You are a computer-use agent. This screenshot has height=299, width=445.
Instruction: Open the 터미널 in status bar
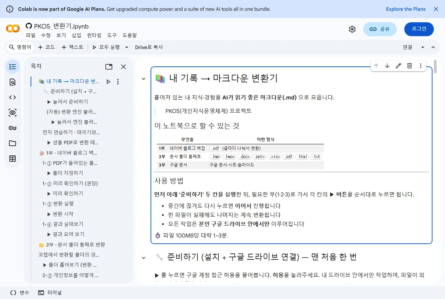pos(50,293)
